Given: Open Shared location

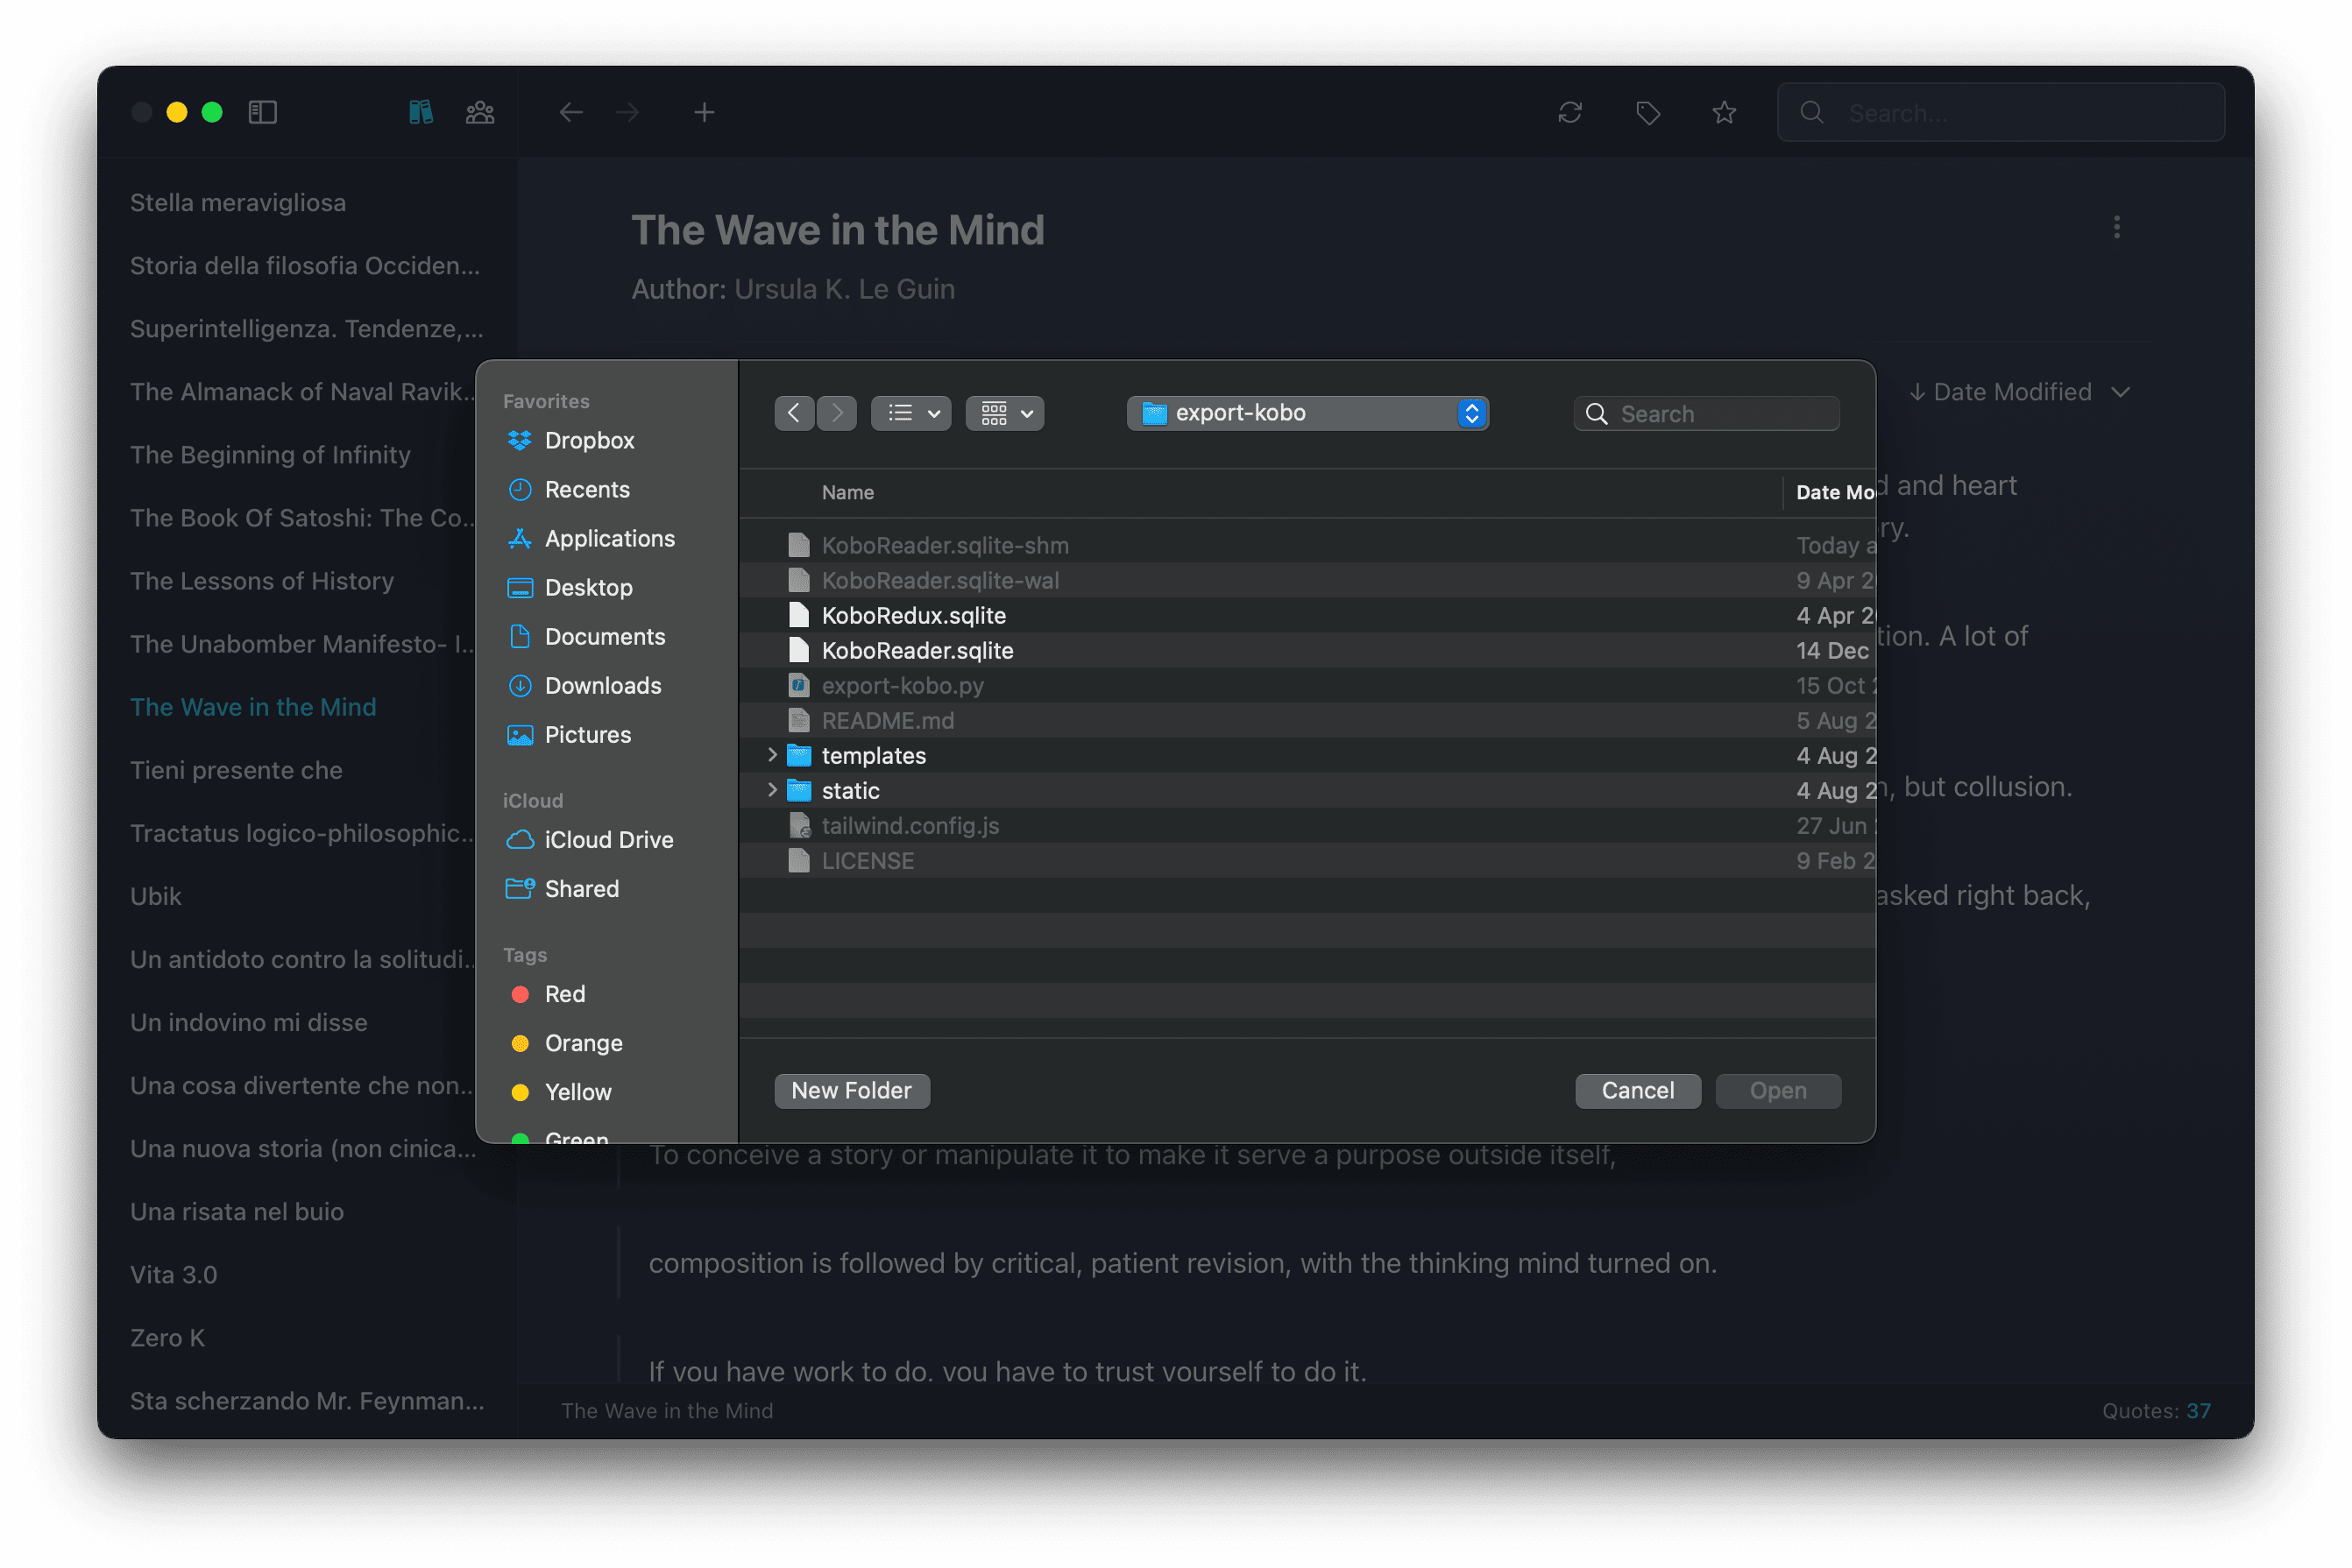Looking at the screenshot, I should (x=581, y=888).
